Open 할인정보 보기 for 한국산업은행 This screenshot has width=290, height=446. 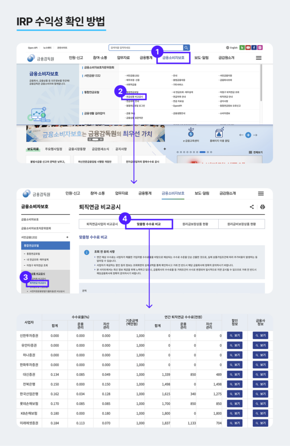click(x=235, y=394)
